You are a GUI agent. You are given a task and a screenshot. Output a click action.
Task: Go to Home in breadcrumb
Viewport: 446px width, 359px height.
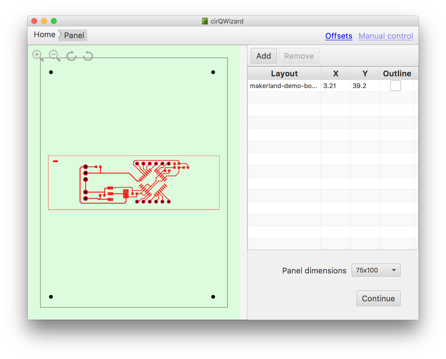[x=45, y=35]
